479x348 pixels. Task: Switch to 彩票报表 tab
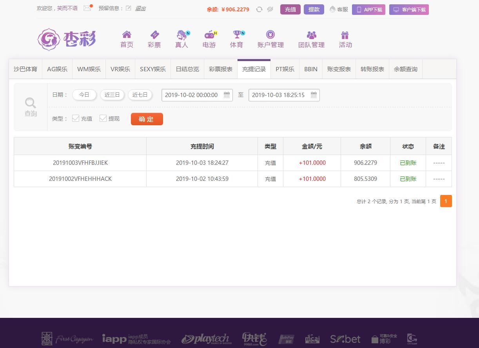[221, 69]
